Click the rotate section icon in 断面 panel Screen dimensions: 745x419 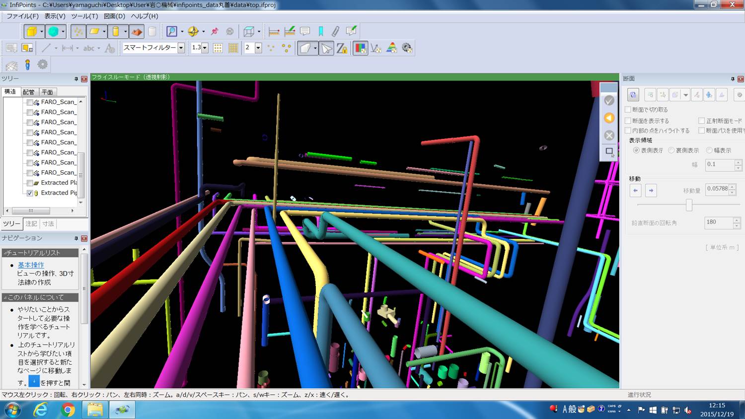(633, 95)
